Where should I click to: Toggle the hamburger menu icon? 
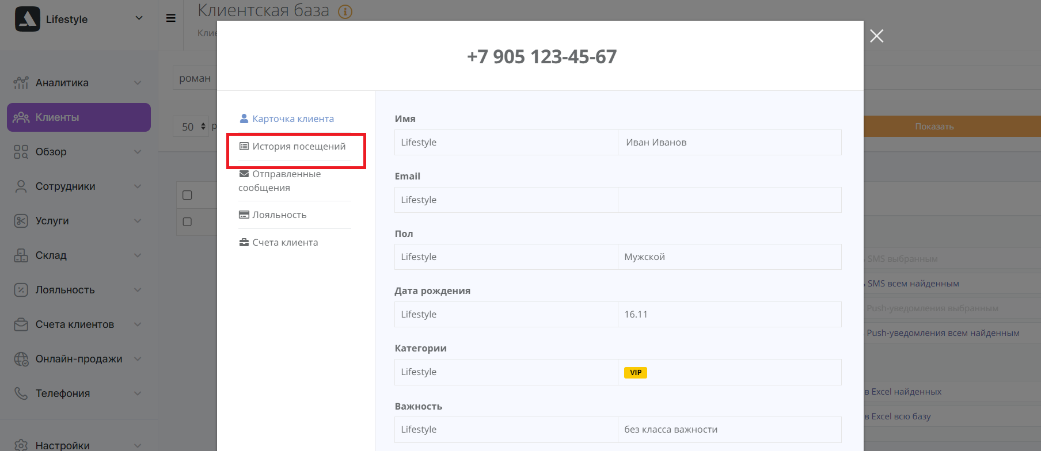[x=170, y=18]
